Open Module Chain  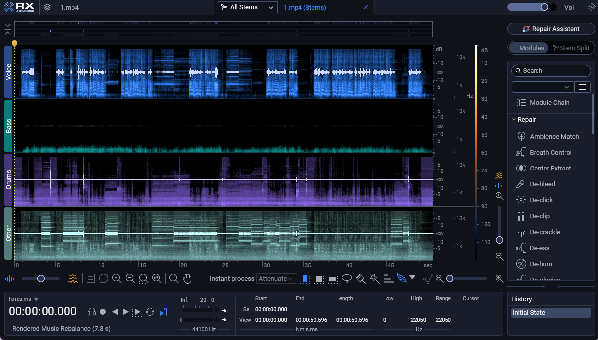pyautogui.click(x=549, y=102)
